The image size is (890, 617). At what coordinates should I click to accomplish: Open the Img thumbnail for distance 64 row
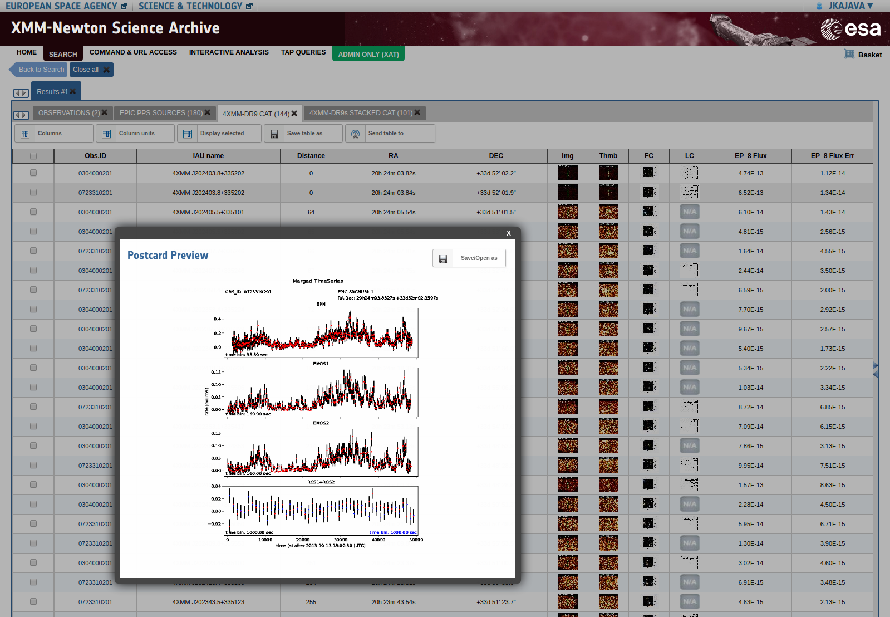(x=568, y=212)
